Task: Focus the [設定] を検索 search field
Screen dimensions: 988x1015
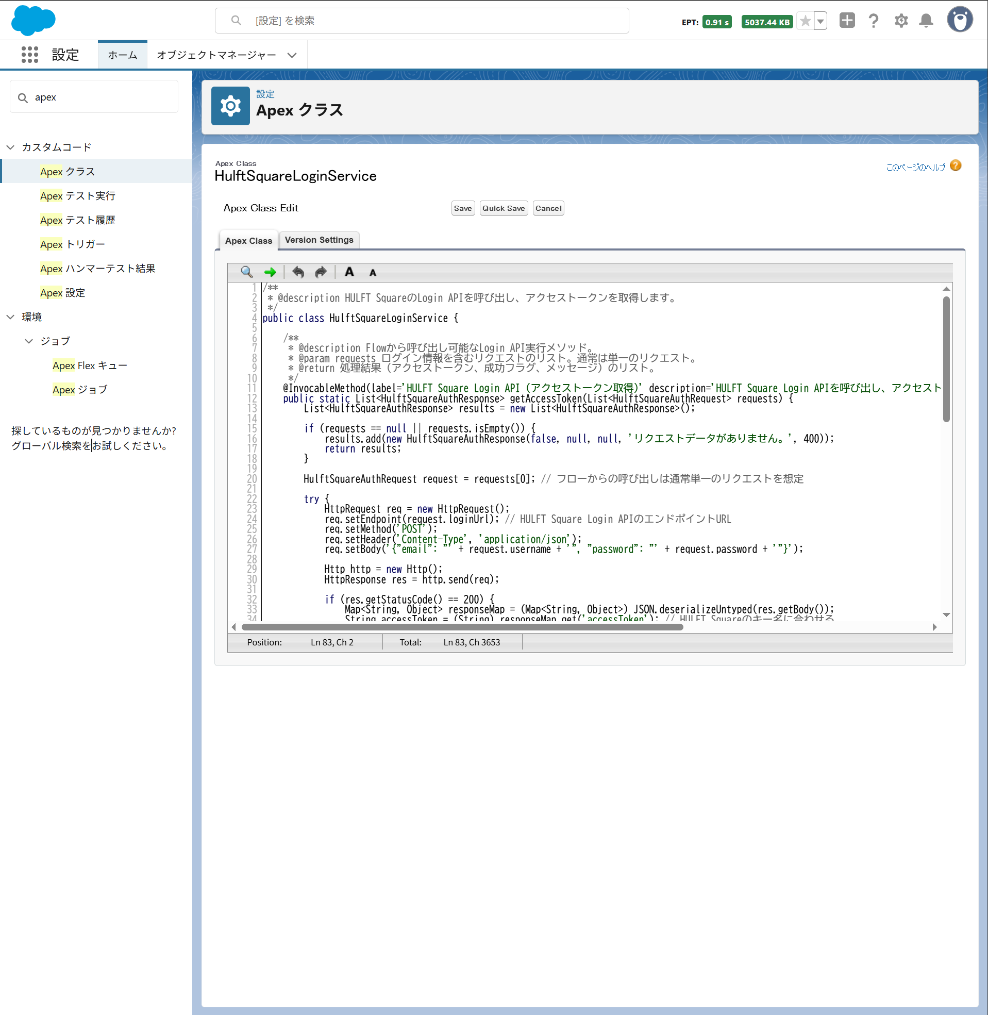Action: [422, 21]
